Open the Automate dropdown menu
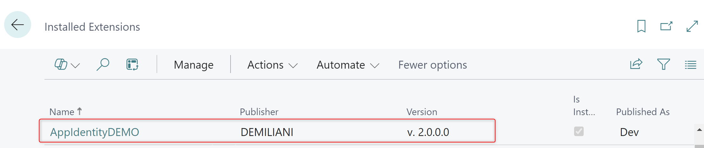 tap(348, 65)
